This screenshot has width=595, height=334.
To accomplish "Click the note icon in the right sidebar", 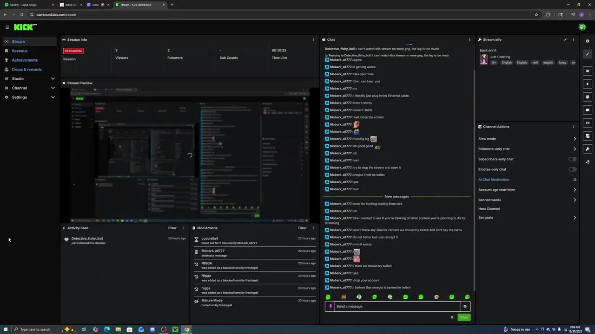I will point(588,97).
